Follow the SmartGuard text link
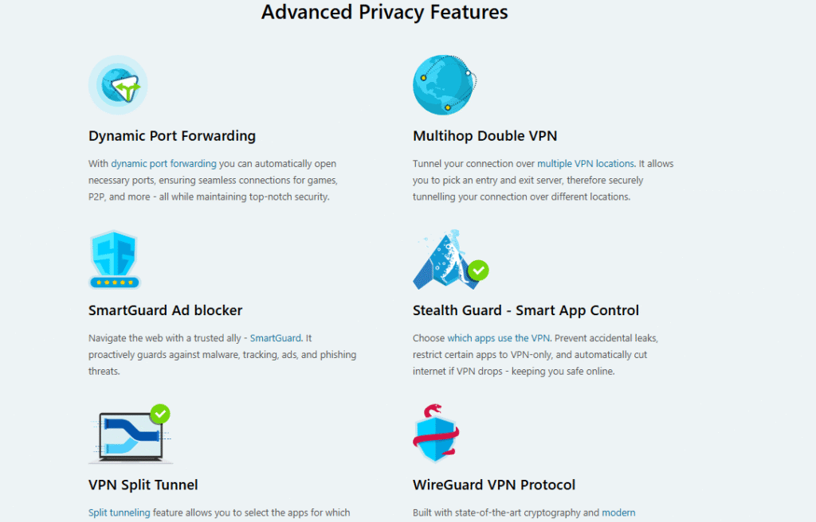The image size is (816, 522). (275, 338)
